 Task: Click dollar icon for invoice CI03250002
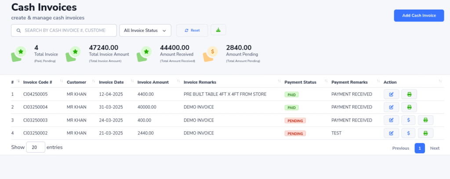tap(408, 133)
